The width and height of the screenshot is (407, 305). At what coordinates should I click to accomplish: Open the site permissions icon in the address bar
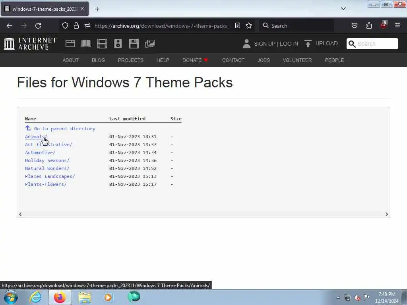point(87,25)
